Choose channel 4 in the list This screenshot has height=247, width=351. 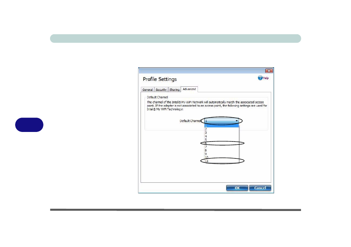coord(221,136)
